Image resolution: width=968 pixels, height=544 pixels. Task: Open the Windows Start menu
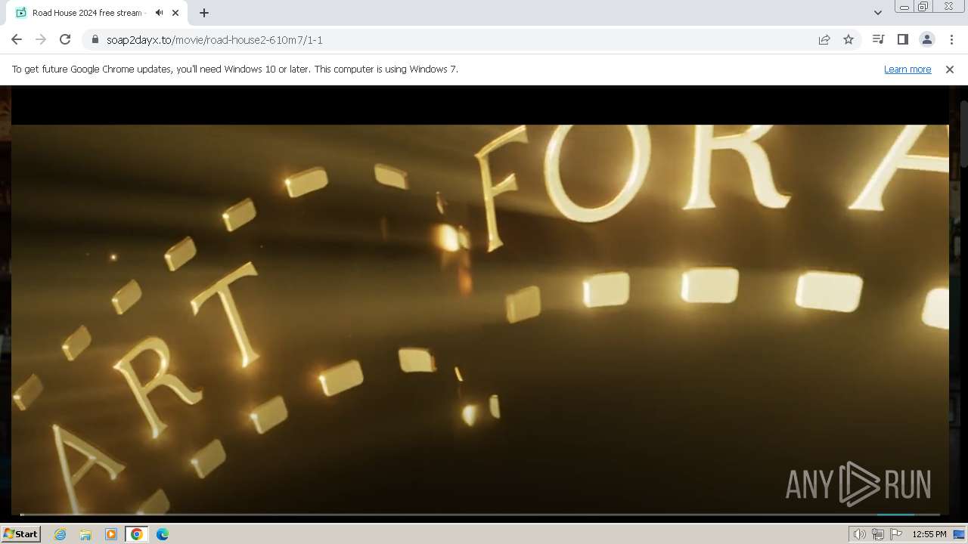pos(21,533)
